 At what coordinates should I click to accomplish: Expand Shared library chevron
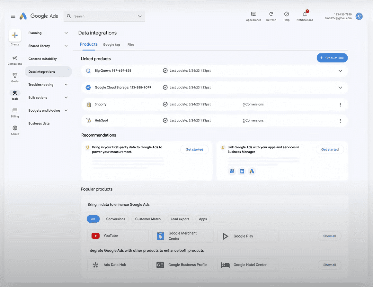pos(66,46)
